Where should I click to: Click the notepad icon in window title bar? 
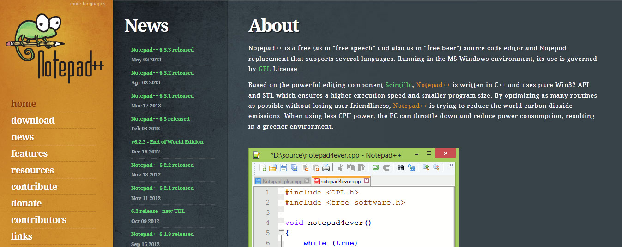[256, 154]
